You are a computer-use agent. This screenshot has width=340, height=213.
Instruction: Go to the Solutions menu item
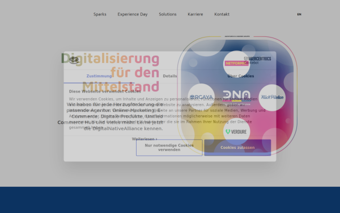point(168,14)
